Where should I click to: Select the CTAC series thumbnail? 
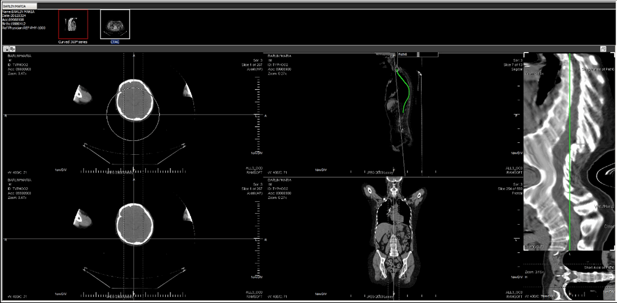pyautogui.click(x=114, y=24)
